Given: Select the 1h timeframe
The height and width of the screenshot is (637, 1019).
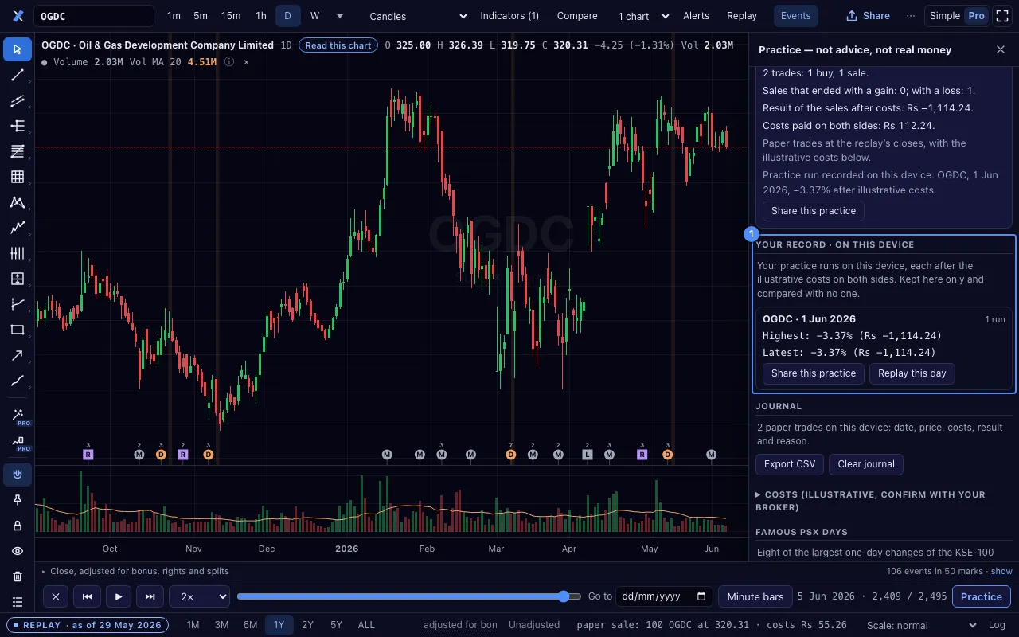Looking at the screenshot, I should click(x=261, y=16).
